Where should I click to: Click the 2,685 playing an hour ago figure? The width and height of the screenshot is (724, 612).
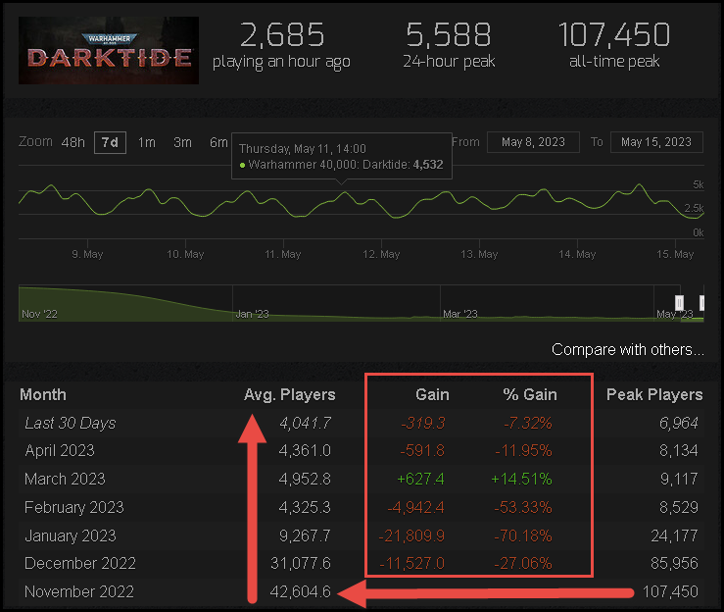click(x=282, y=34)
